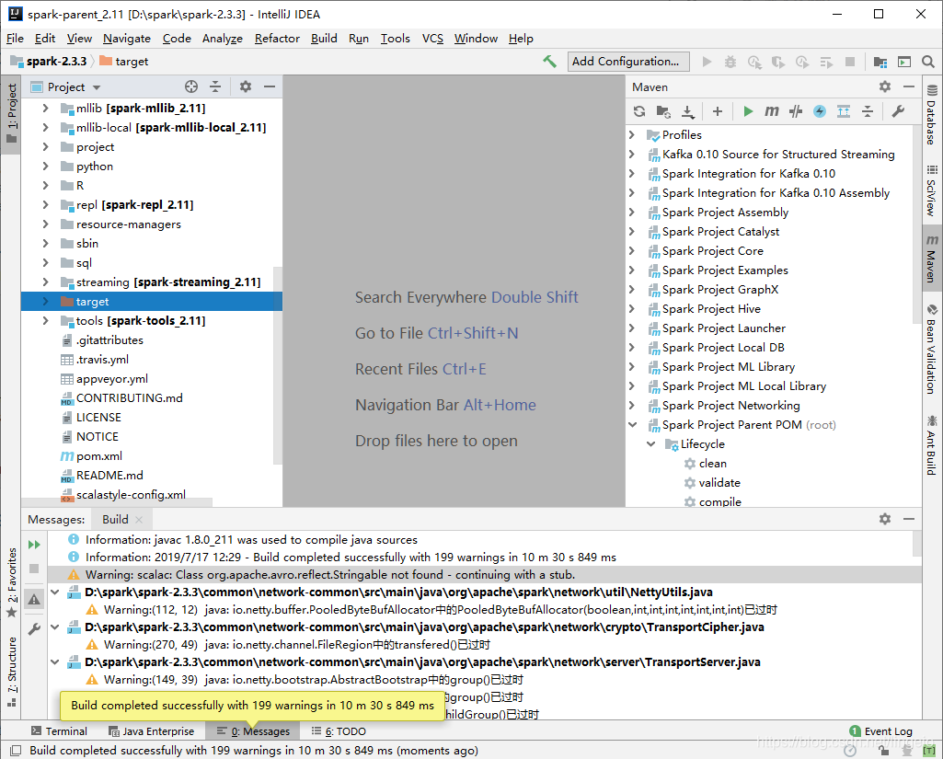Collapse TransportServer.java warnings group

(54, 662)
